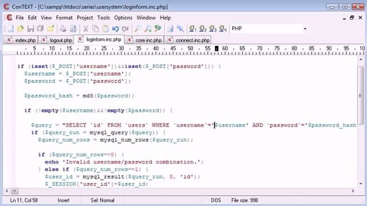Click 'Sel: Normal' in status bar
Image resolution: width=367 pixels, height=206 pixels.
click(103, 200)
